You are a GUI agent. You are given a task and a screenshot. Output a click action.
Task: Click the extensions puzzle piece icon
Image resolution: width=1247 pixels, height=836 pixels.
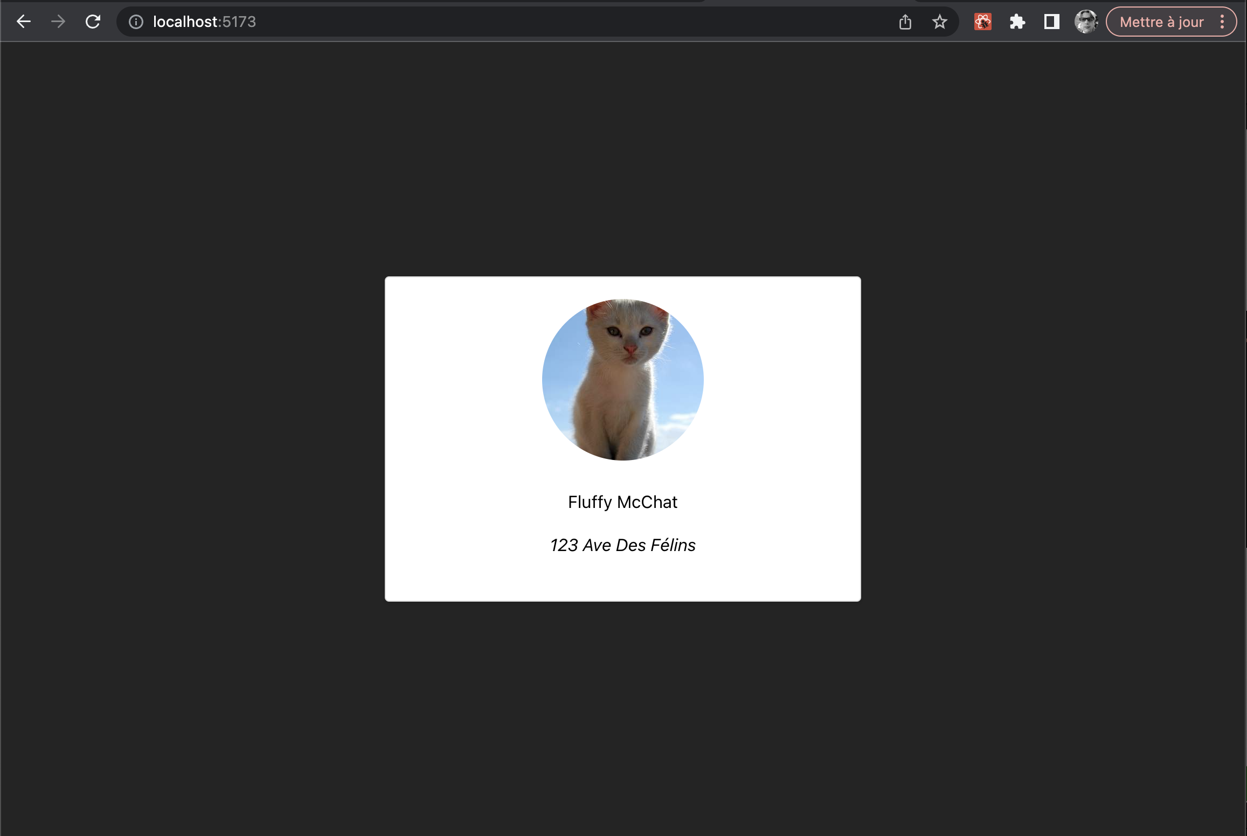[x=1017, y=22]
